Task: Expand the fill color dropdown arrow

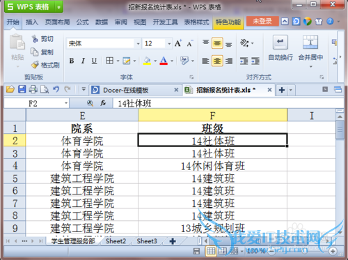Action: (155, 61)
